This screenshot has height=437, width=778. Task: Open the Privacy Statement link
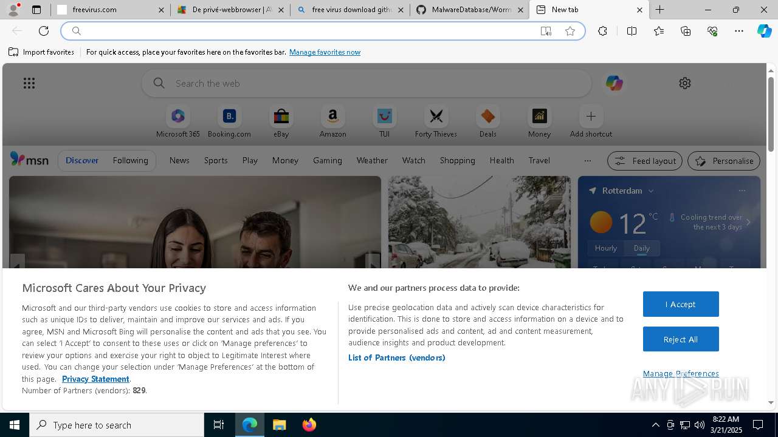(95, 379)
